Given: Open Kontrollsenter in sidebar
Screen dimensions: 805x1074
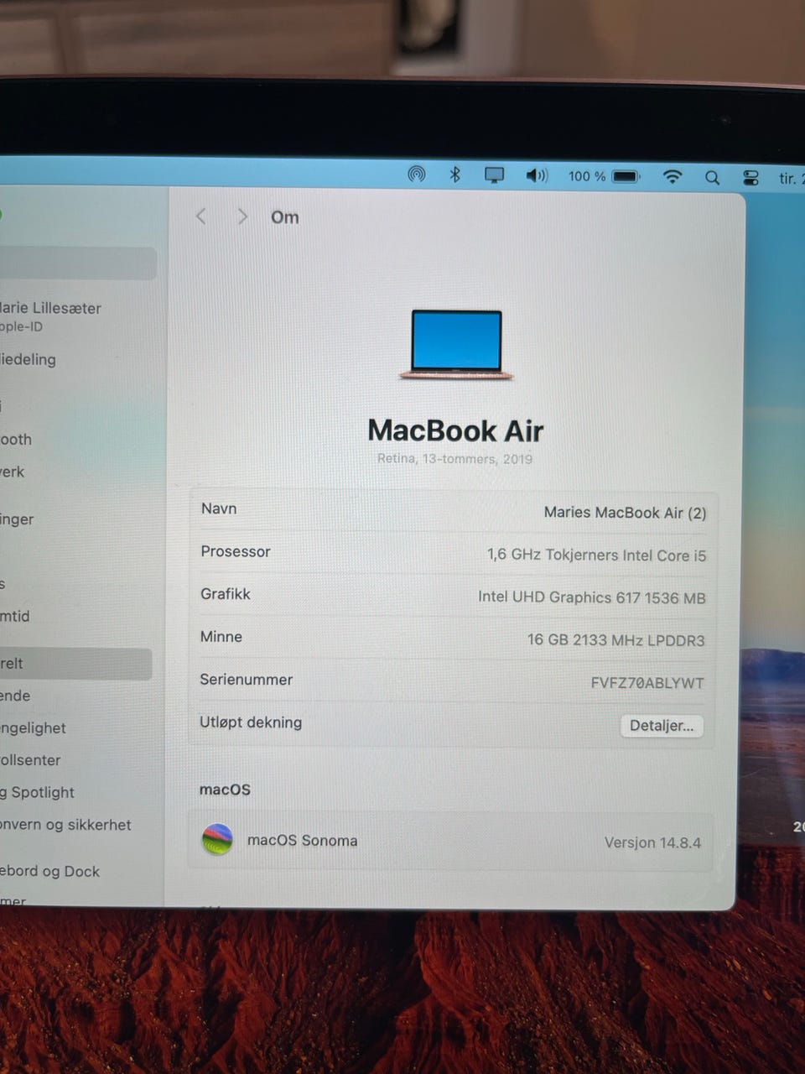Looking at the screenshot, I should click(x=31, y=760).
